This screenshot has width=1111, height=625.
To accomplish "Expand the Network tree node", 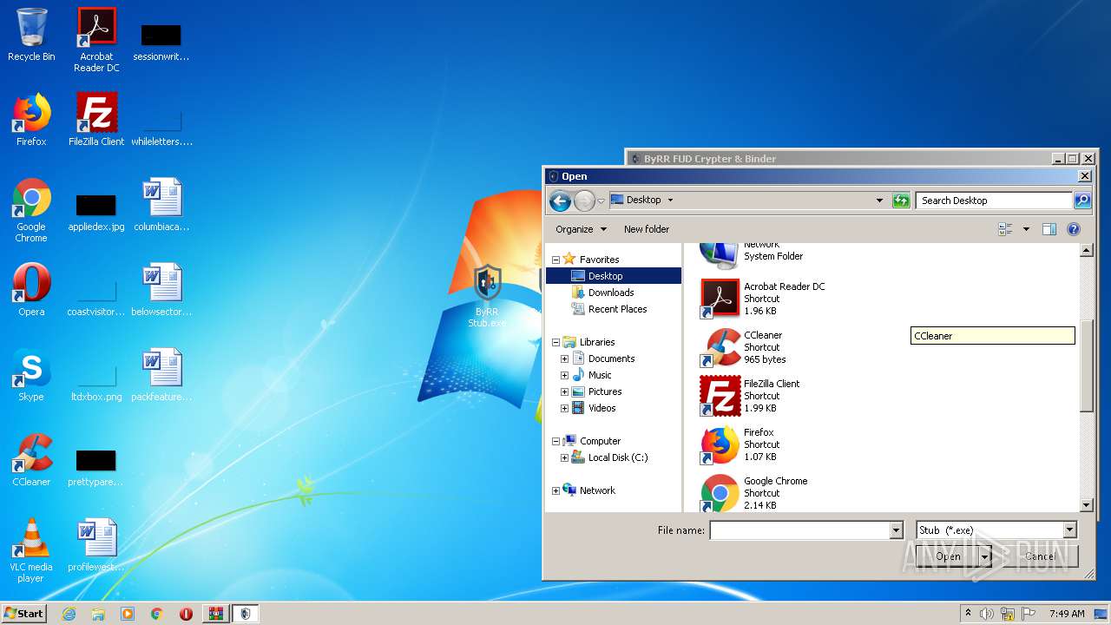I will tap(555, 490).
